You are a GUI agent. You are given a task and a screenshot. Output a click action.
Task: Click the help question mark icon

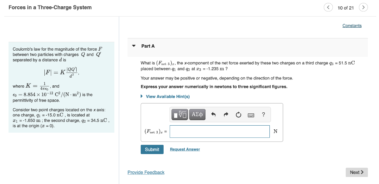[x=263, y=115]
